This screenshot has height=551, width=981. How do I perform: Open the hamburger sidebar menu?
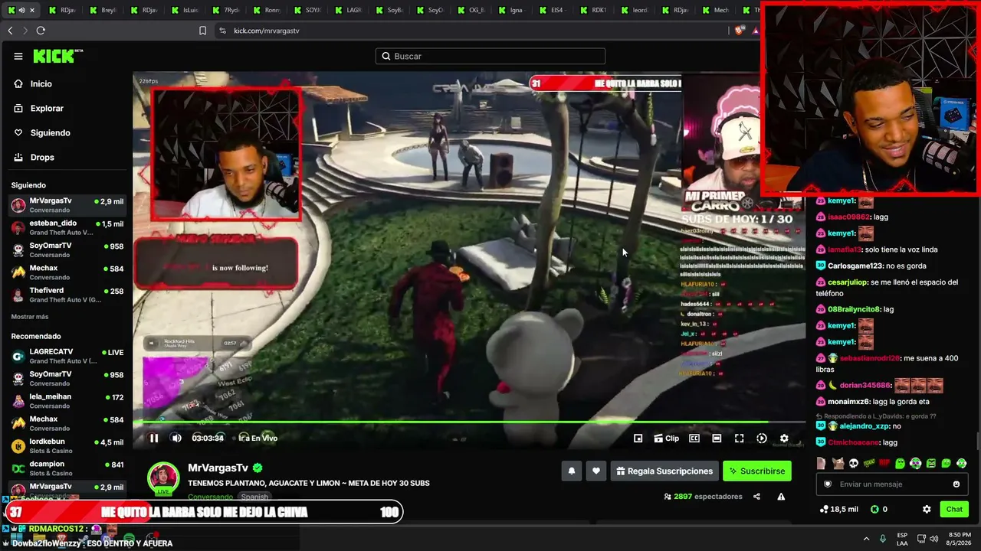click(x=18, y=56)
